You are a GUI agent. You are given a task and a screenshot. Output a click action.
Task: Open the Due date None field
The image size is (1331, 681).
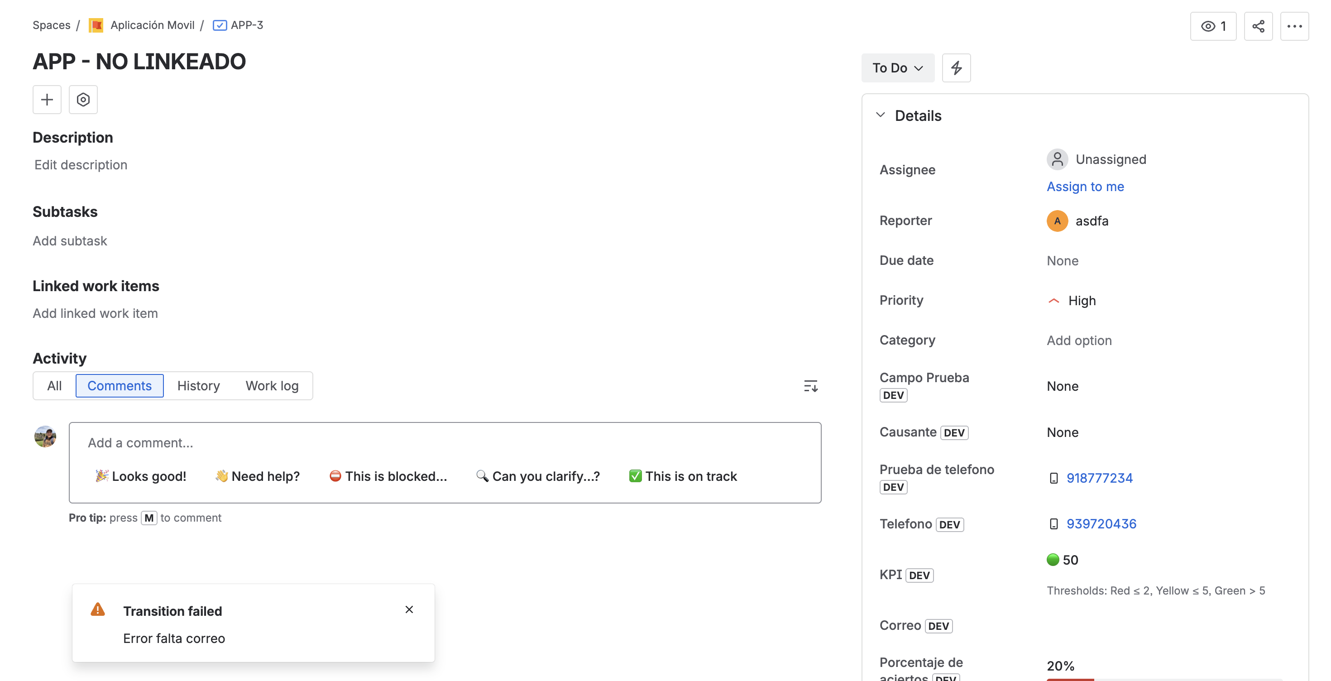(x=1063, y=261)
